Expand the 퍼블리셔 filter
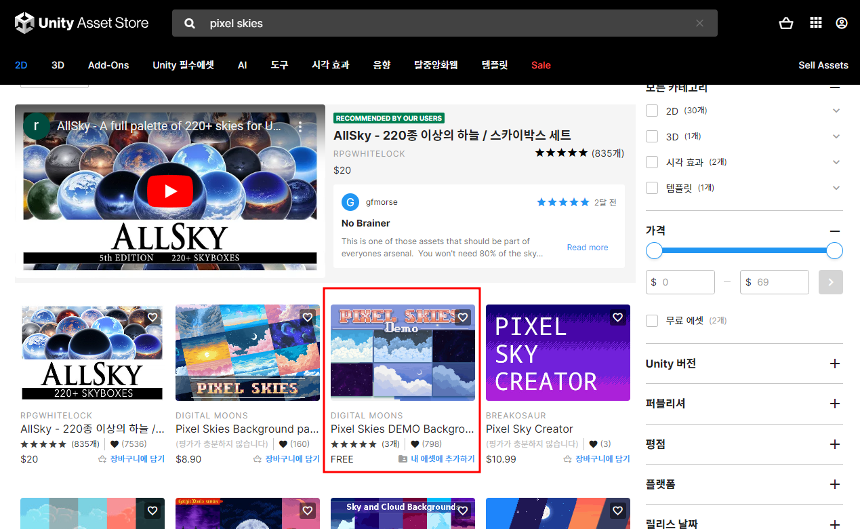The width and height of the screenshot is (860, 529). coord(835,404)
